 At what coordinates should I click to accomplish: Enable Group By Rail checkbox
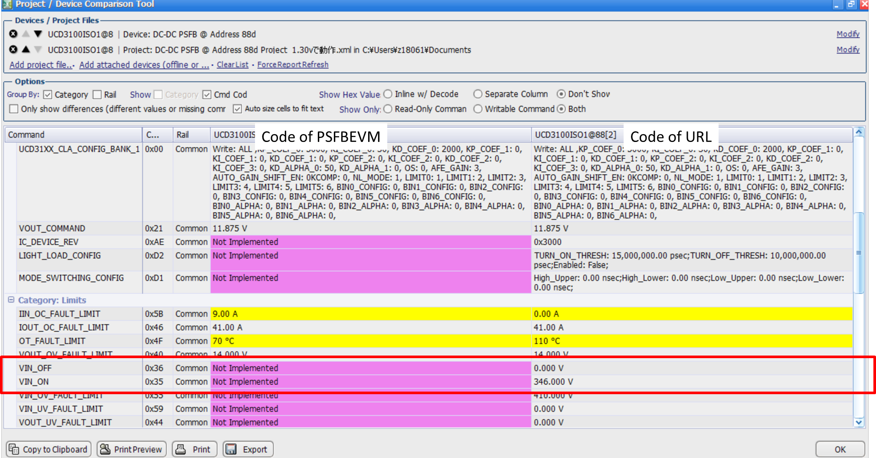pyautogui.click(x=97, y=95)
